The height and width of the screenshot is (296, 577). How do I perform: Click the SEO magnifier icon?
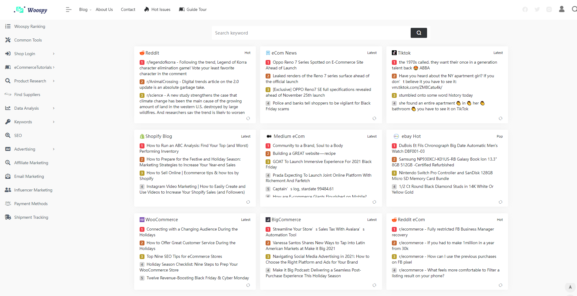point(8,135)
